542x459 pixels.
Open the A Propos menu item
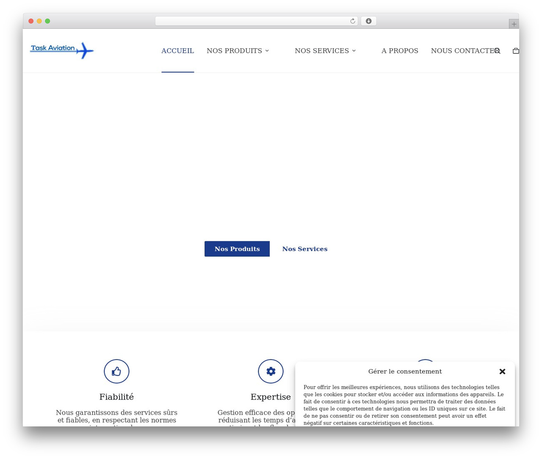[400, 51]
